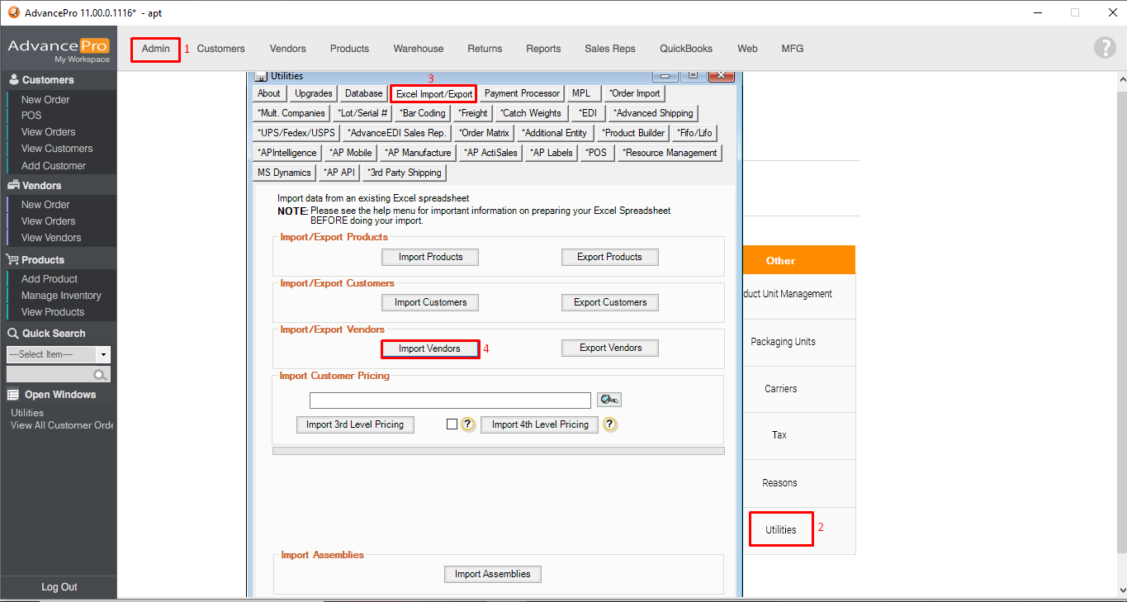Click the help question mark icon in top bar
This screenshot has height=602, width=1127.
pyautogui.click(x=1104, y=48)
